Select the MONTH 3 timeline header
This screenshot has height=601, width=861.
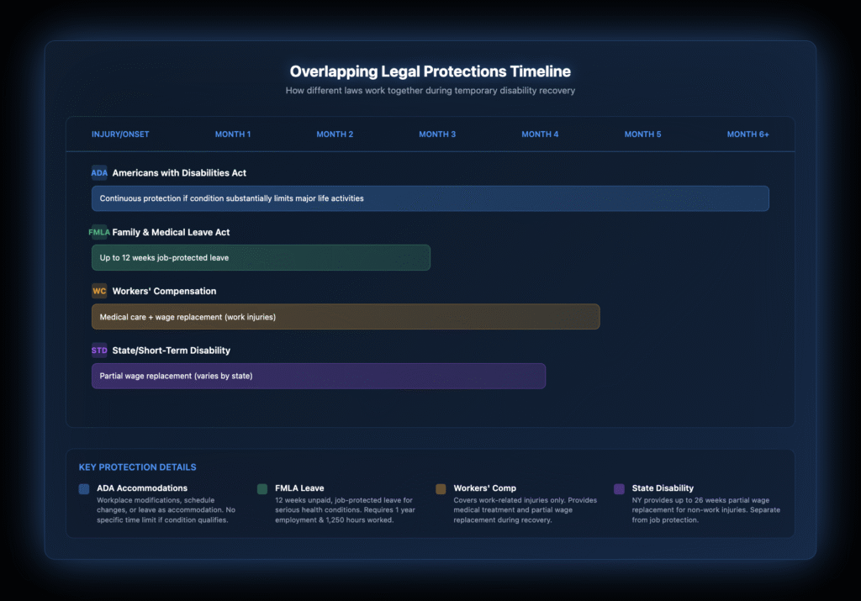[x=437, y=134]
